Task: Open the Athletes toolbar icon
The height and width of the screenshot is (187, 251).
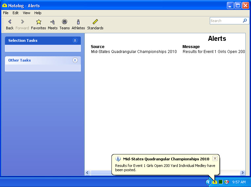Action: [78, 22]
